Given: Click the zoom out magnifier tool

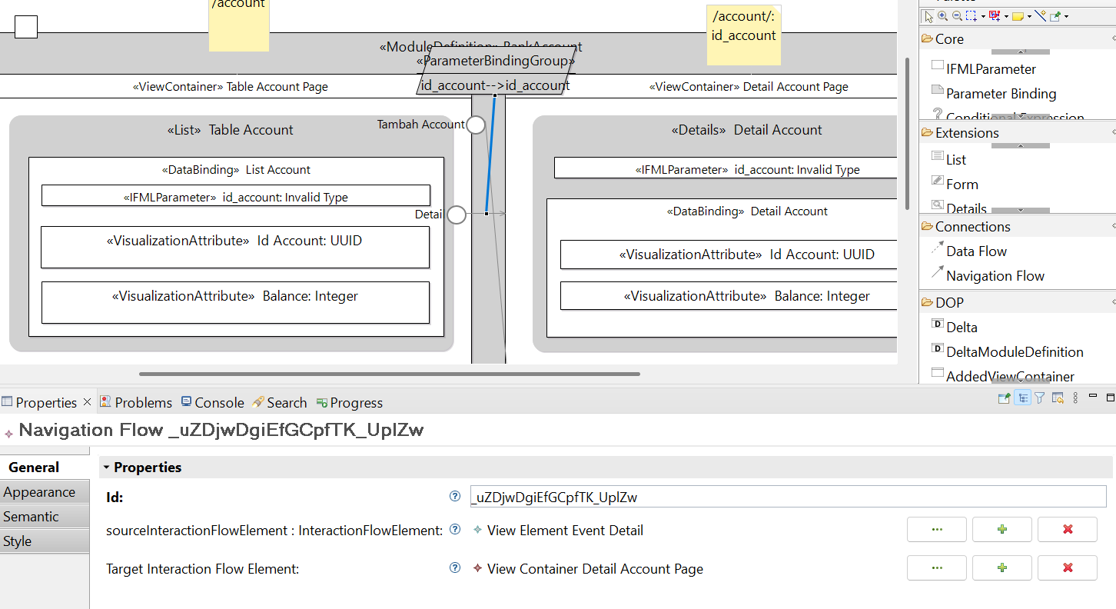Looking at the screenshot, I should tap(957, 16).
